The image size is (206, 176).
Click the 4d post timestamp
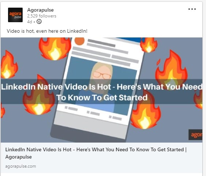[x=30, y=22]
